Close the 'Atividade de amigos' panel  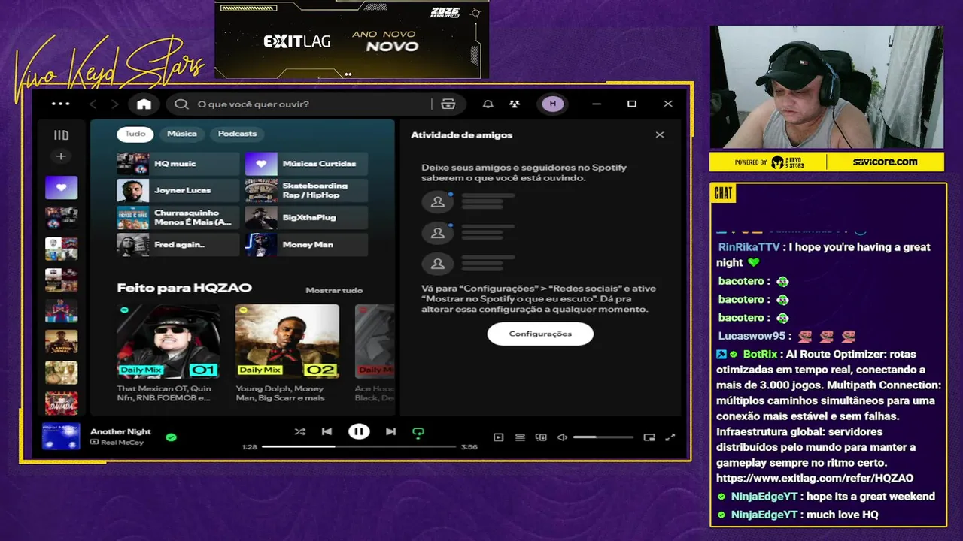coord(660,135)
